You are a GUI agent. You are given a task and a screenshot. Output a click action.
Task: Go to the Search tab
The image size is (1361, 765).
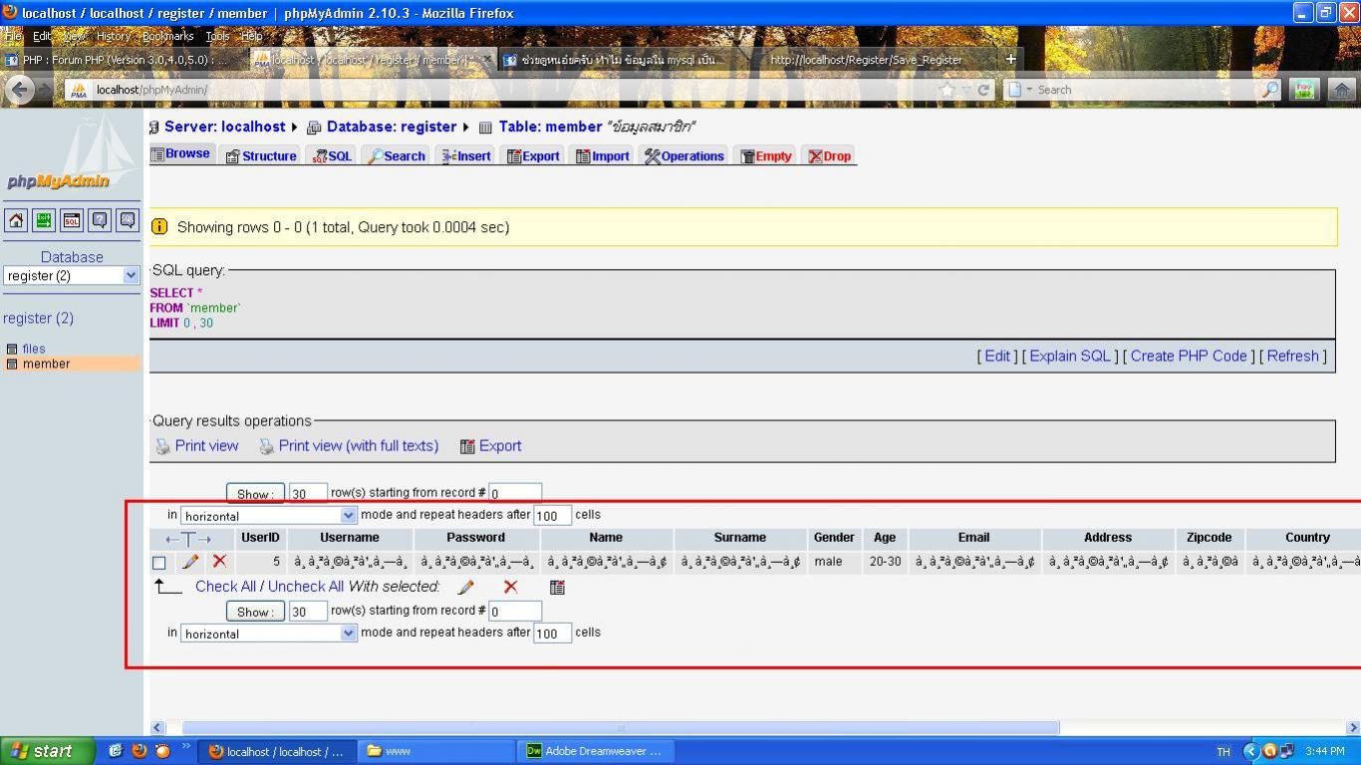tap(397, 156)
